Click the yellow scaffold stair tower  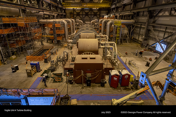(x=118, y=32)
